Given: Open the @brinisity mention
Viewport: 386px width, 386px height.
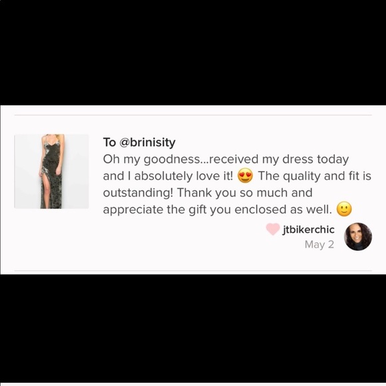Looking at the screenshot, I should point(147,142).
